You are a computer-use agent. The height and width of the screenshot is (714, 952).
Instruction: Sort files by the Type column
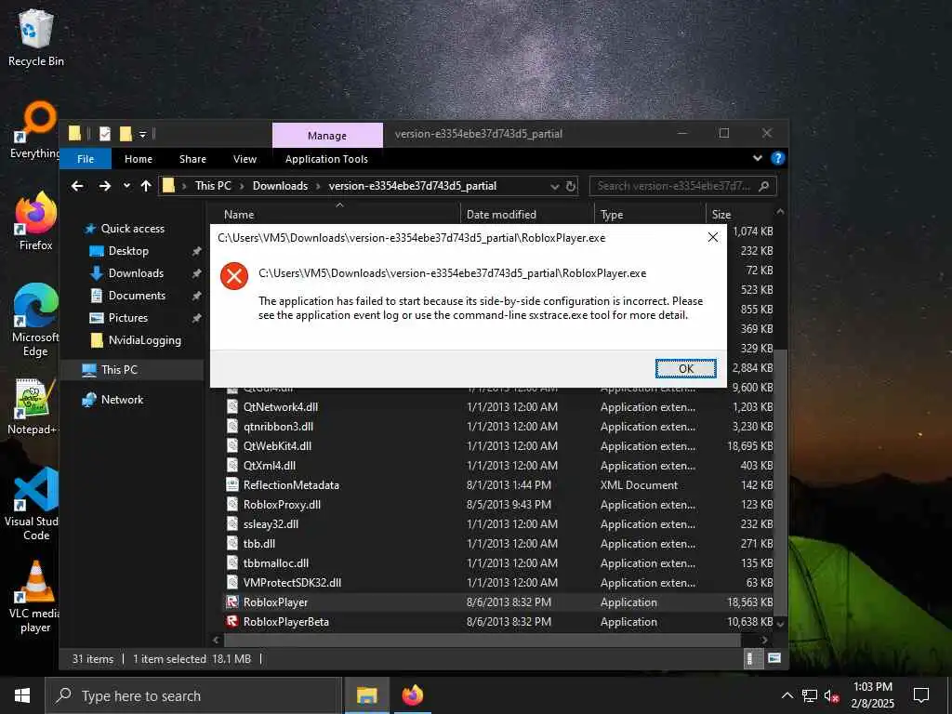(612, 215)
